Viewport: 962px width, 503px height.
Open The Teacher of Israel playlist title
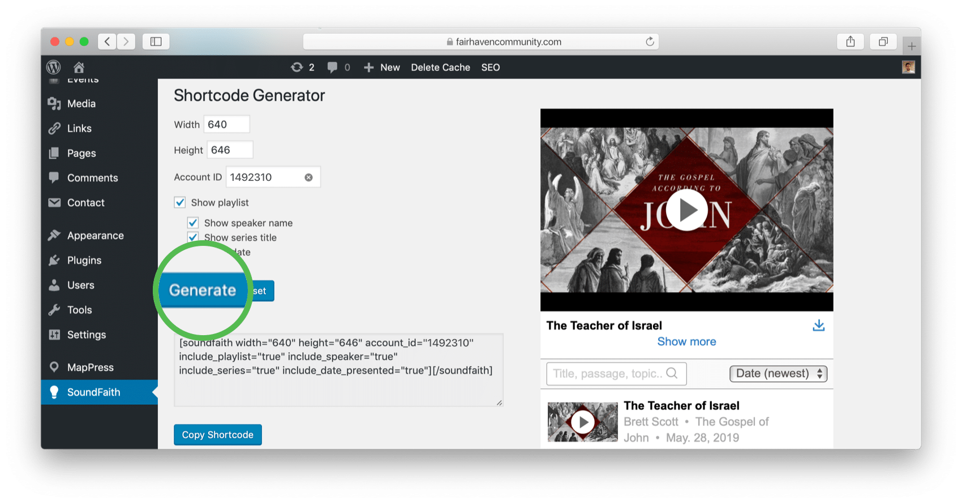681,406
